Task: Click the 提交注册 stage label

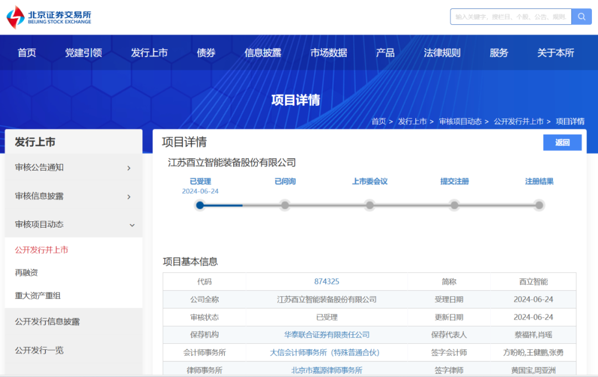Action: click(x=454, y=182)
